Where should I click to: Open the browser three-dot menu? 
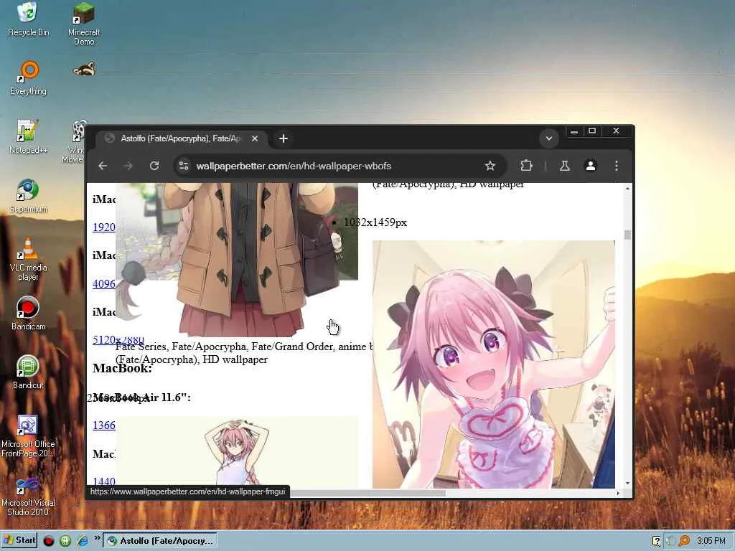click(617, 166)
